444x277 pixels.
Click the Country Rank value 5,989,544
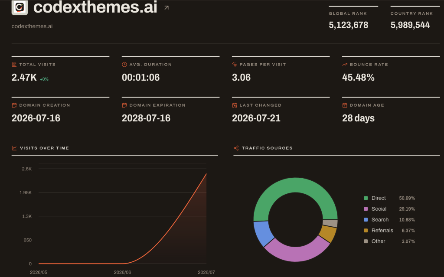410,25
